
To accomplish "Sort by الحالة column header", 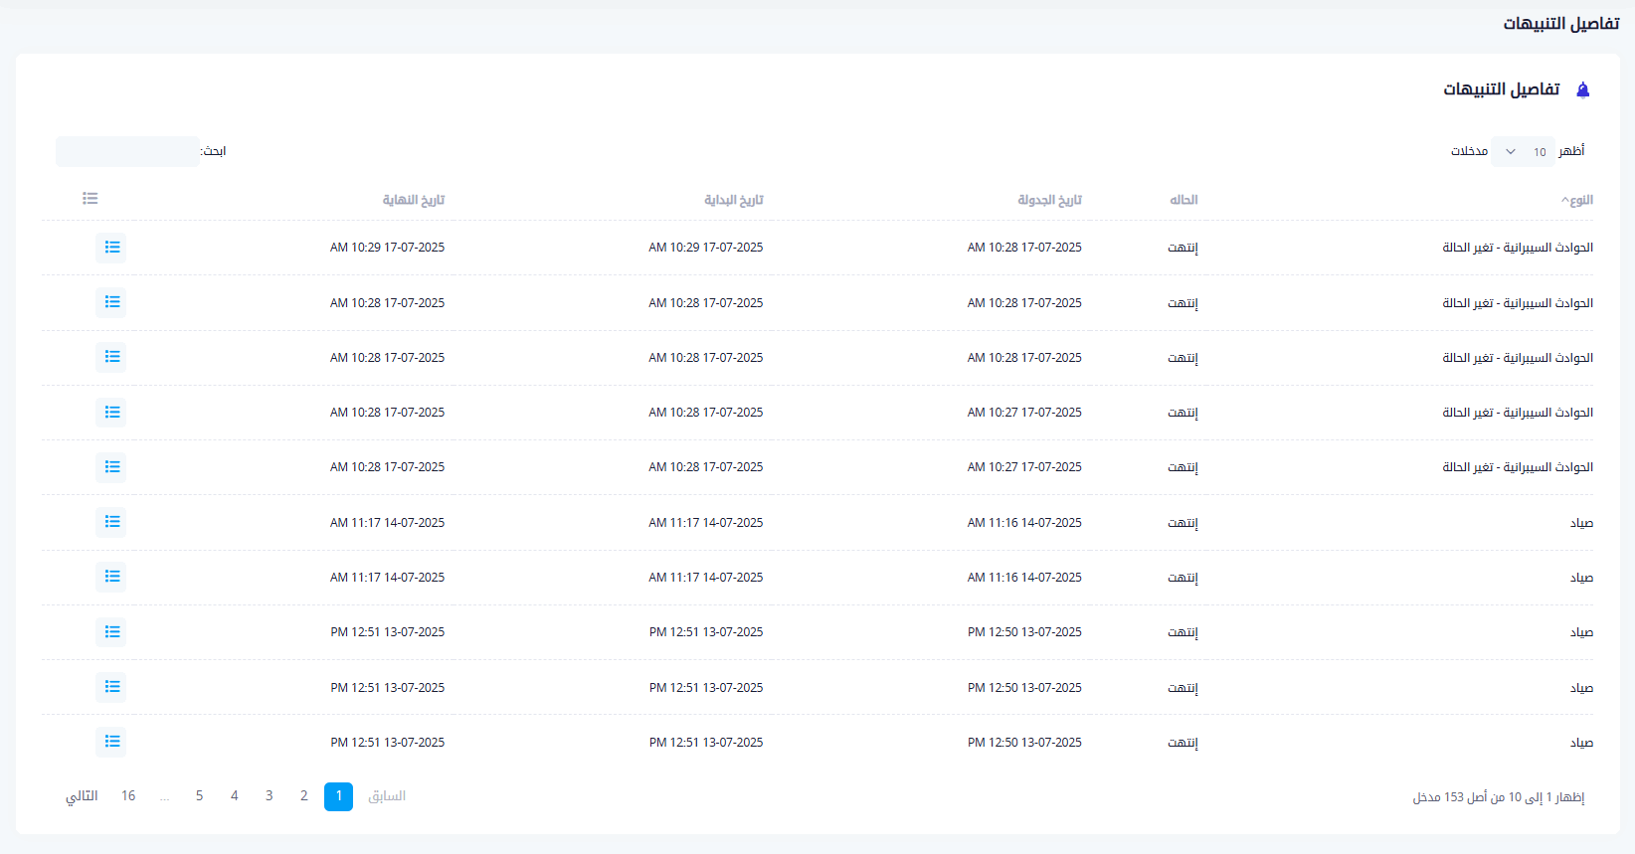I will 1183,200.
